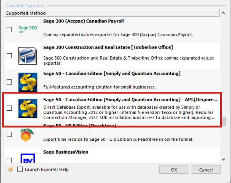Image resolution: width=231 pixels, height=183 pixels.
Task: Confirm selection with the OK button
Action: 174,170
